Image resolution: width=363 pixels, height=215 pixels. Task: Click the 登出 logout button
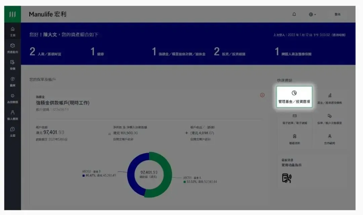coord(337,14)
